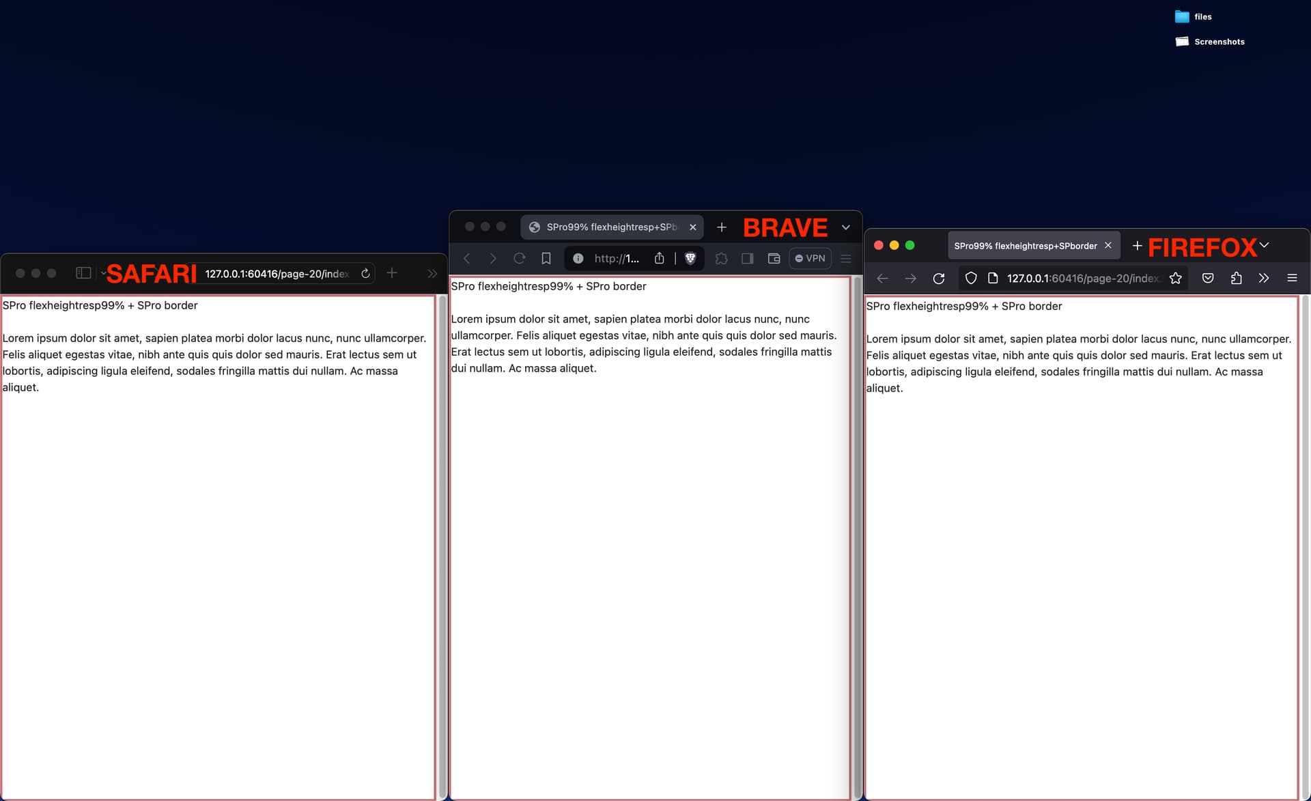Click the Brave VPN button
Screen dimensions: 1311x801
coord(810,258)
